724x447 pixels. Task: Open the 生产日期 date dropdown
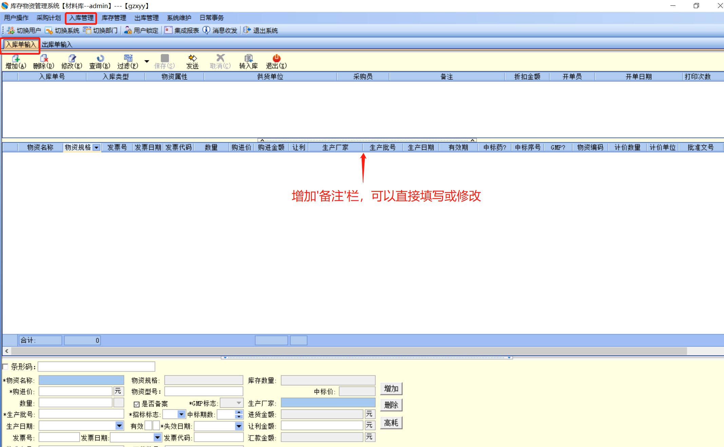(119, 426)
